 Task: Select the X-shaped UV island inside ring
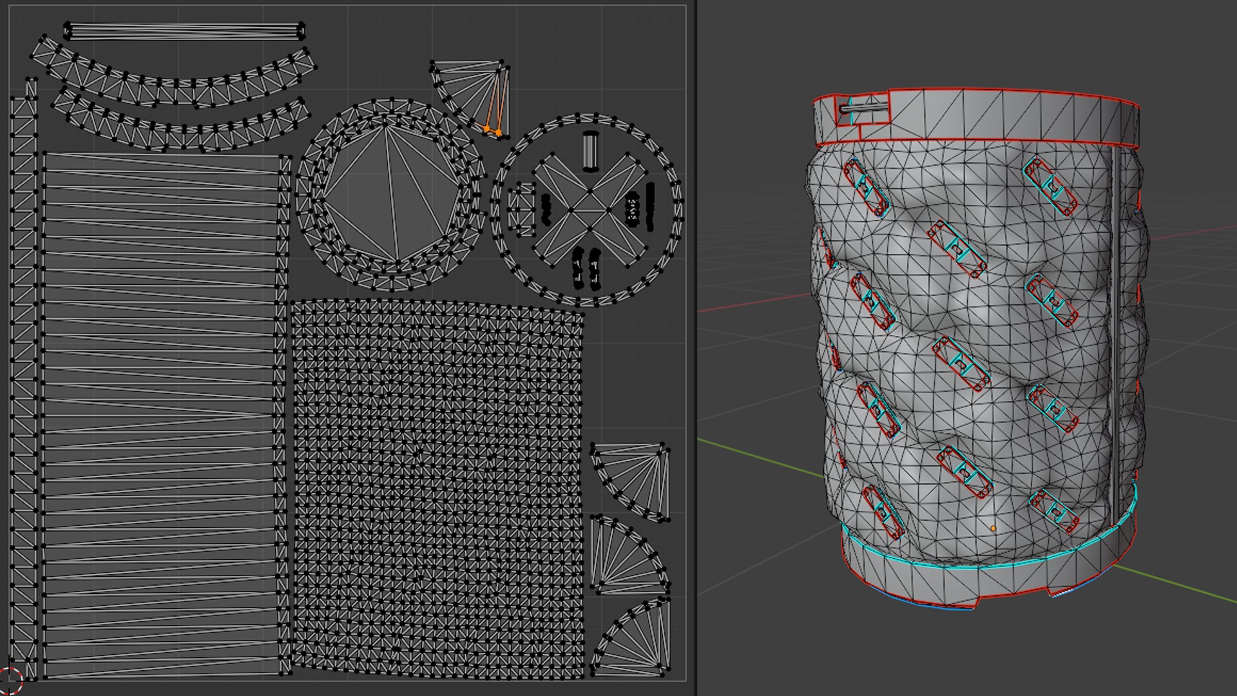(x=590, y=209)
